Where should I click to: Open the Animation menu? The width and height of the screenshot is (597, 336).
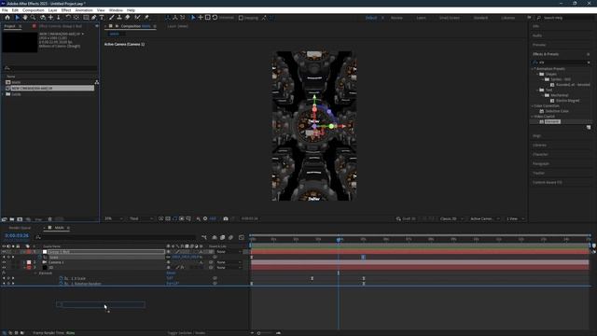(x=84, y=10)
